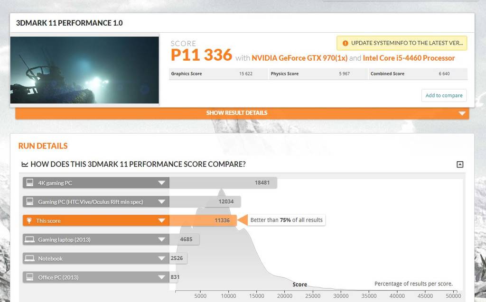
Task: Click the 12034 score bar value
Action: (x=226, y=201)
